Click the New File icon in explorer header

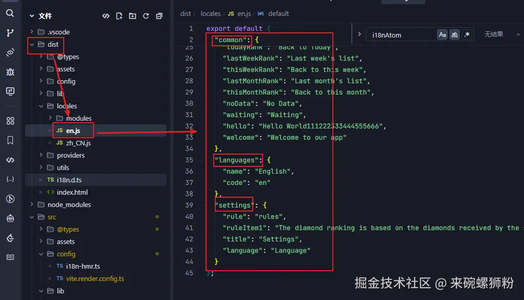coord(119,16)
